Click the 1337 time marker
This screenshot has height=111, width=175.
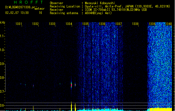coord(119,24)
